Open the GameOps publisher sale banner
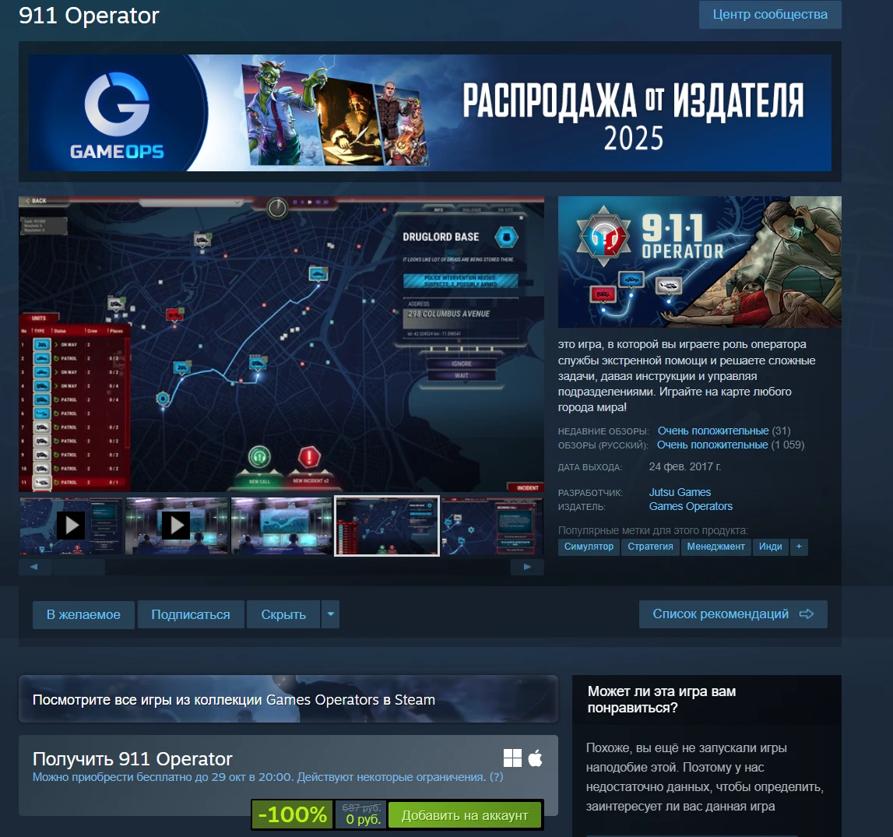Screen dimensions: 893x837 (430, 113)
